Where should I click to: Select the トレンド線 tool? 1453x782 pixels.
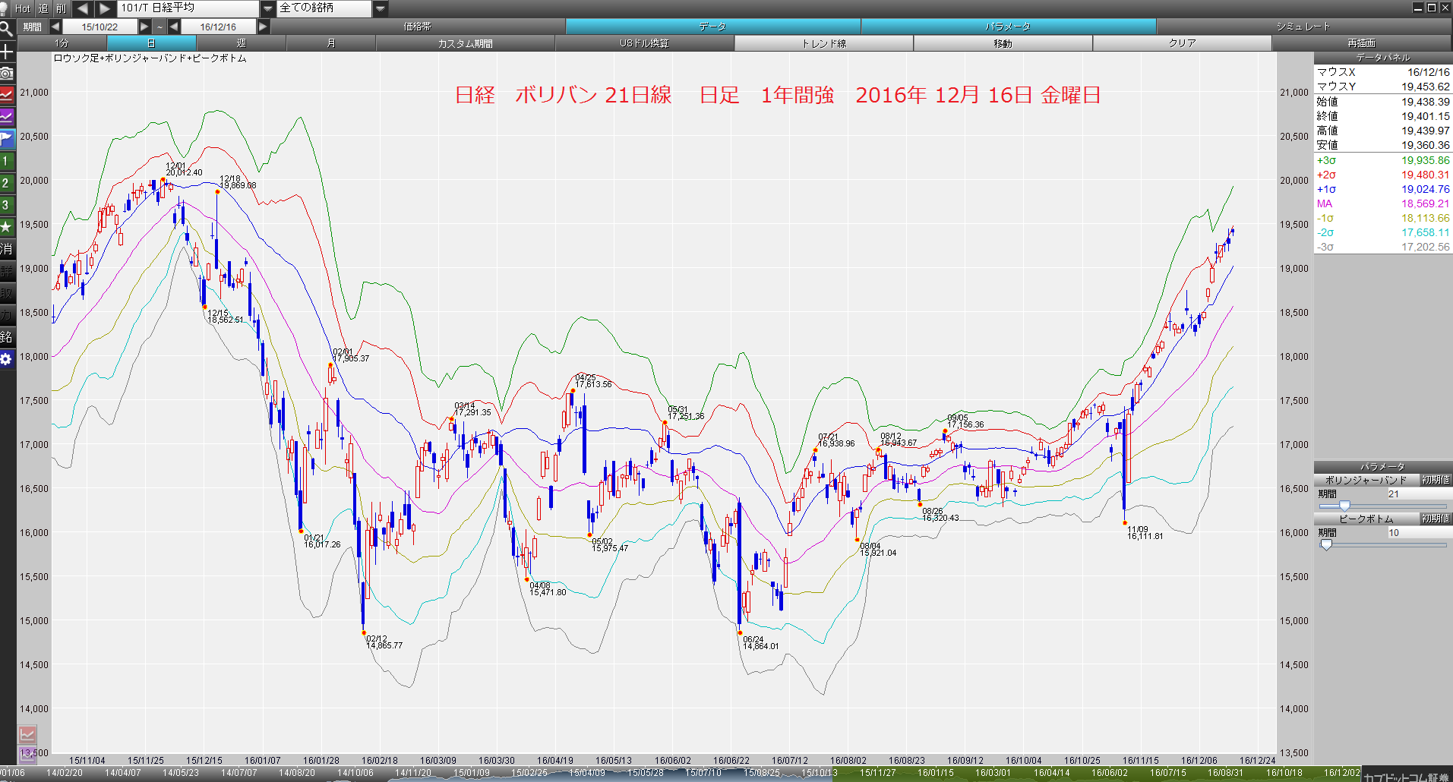(x=823, y=43)
